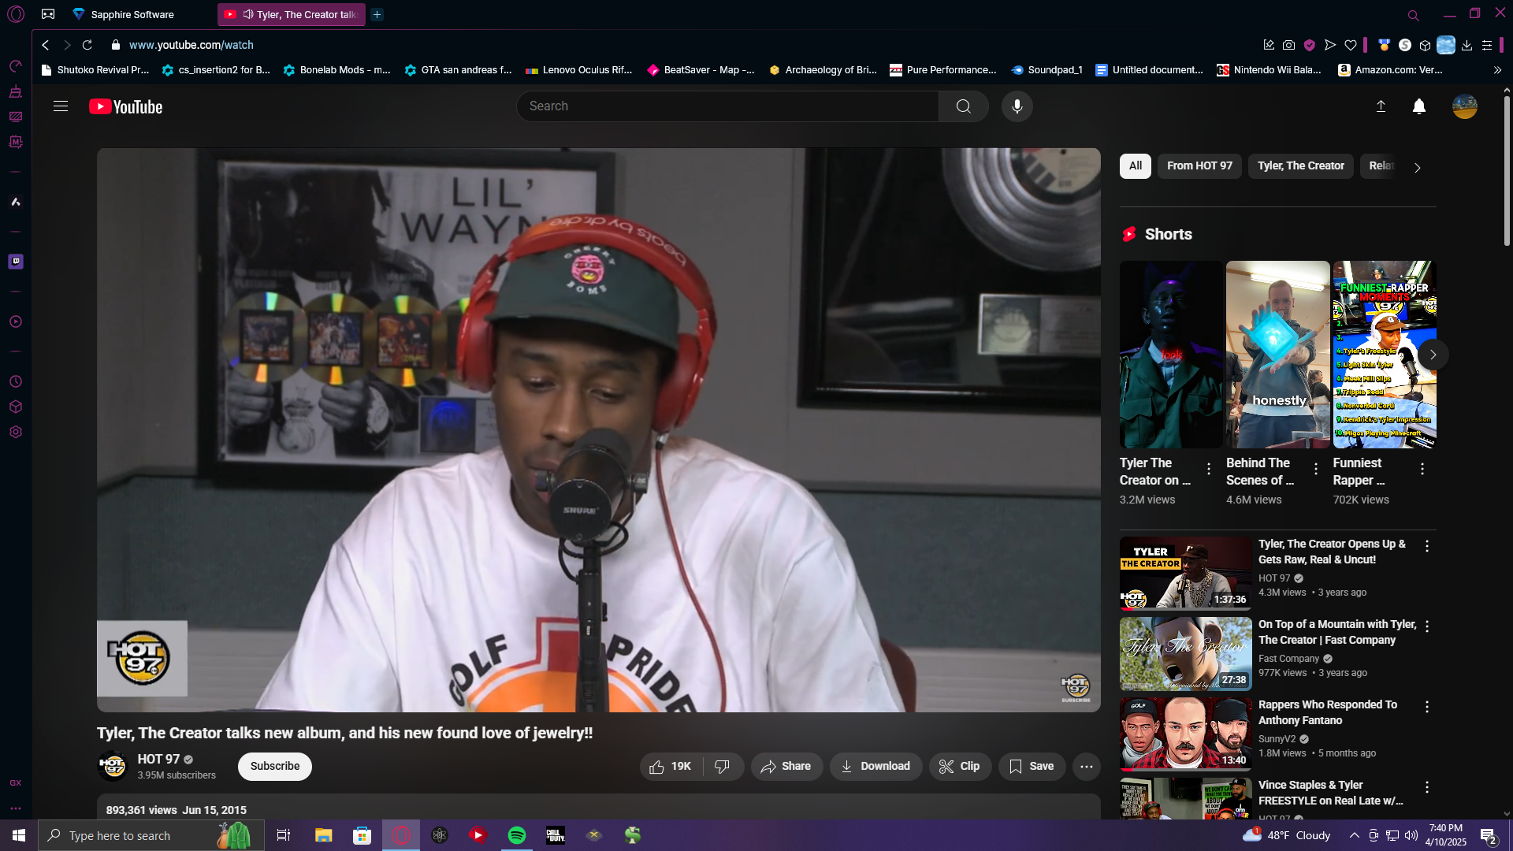
Task: Show next Shorts with carousel arrow
Action: click(x=1433, y=355)
